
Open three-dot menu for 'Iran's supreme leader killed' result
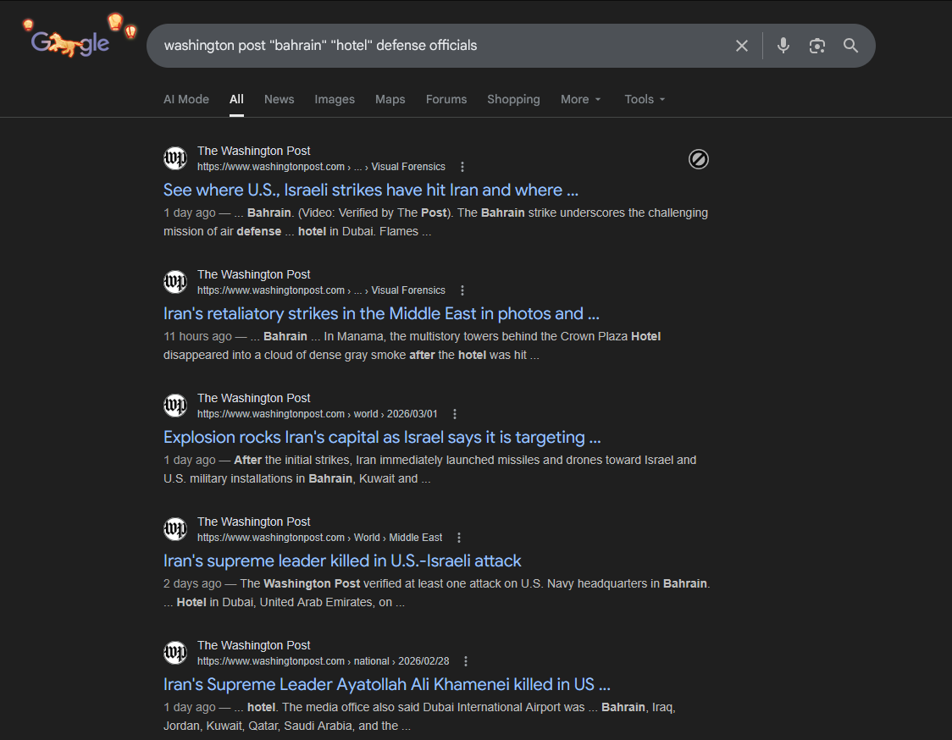point(459,538)
